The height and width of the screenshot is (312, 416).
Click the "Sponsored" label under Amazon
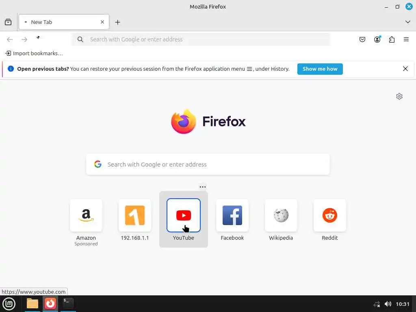[86, 244]
